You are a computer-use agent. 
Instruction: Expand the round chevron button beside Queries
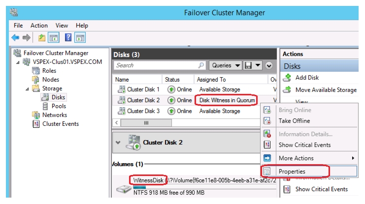(x=269, y=65)
